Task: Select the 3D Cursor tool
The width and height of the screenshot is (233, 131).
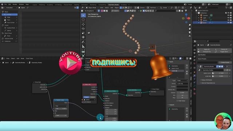Action: [83, 20]
